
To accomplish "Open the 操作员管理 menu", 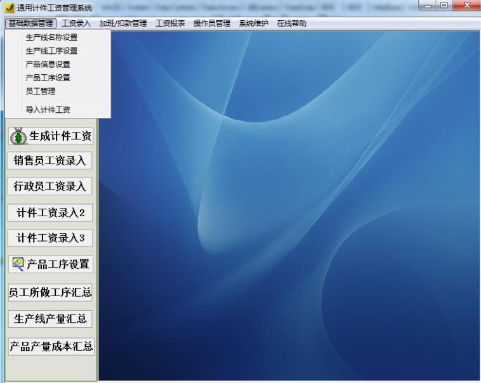I will 212,23.
